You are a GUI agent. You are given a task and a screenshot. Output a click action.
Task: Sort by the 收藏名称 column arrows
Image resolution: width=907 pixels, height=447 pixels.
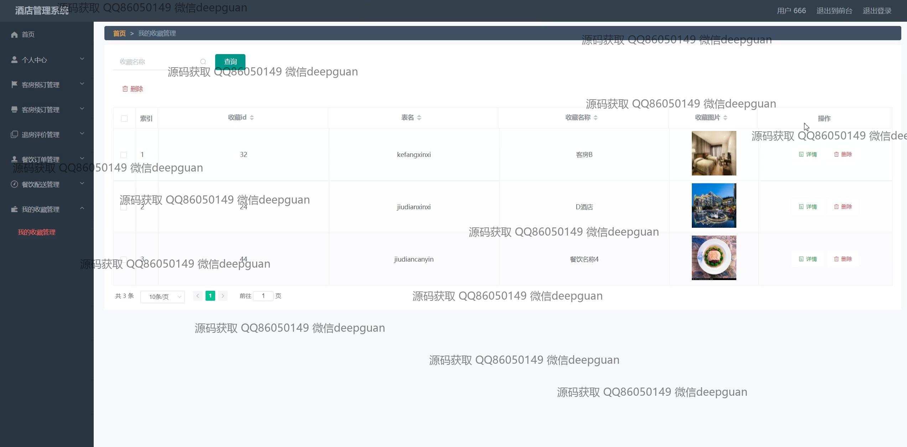[596, 118]
